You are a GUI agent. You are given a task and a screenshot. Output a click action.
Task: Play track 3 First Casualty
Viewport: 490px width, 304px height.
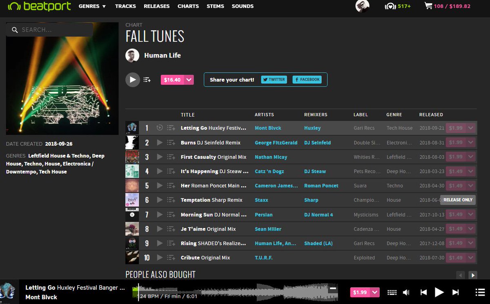160,157
